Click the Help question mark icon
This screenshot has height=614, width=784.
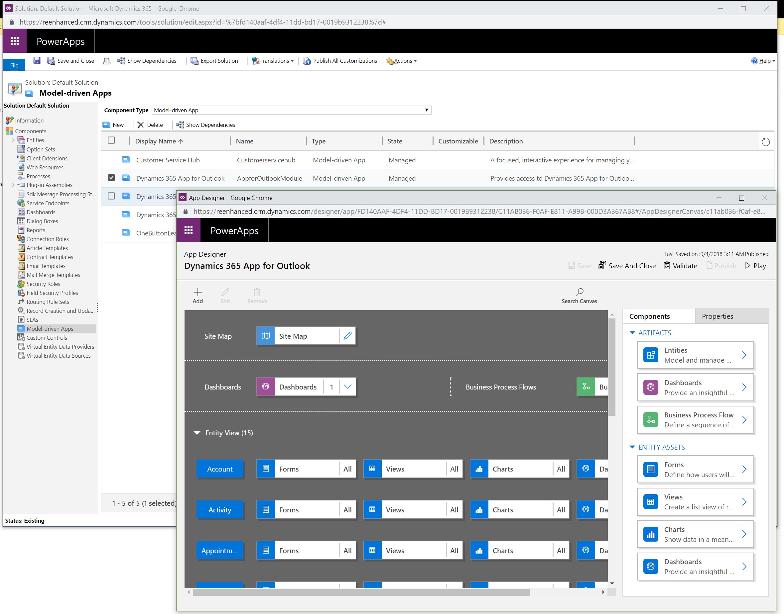754,61
